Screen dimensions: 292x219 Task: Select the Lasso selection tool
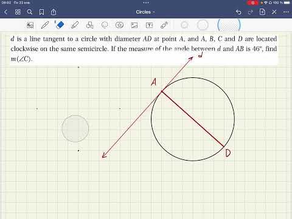pyautogui.click(x=105, y=25)
